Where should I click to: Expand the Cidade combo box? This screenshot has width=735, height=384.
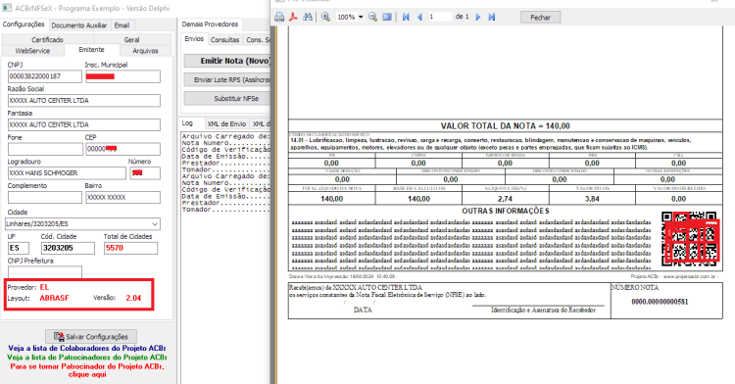(x=155, y=224)
